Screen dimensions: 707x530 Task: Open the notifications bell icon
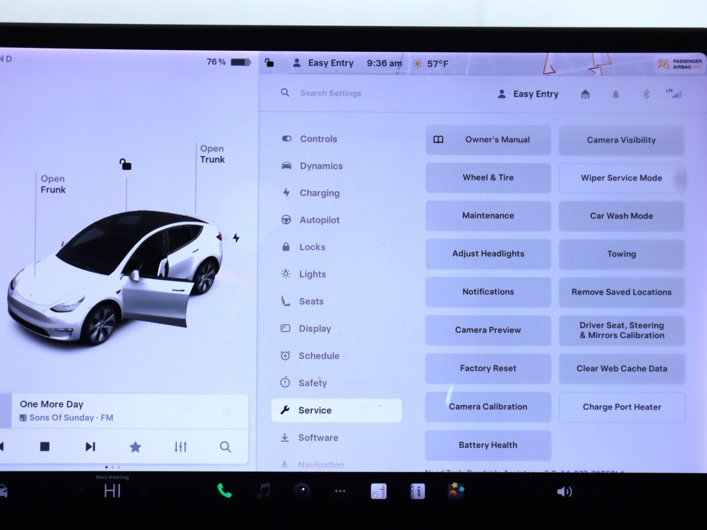615,94
